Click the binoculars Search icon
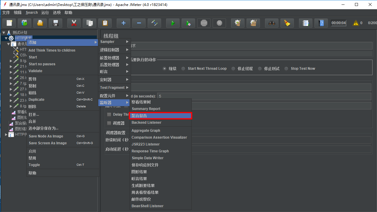Screen dimensions: 377x212 (x=272, y=23)
